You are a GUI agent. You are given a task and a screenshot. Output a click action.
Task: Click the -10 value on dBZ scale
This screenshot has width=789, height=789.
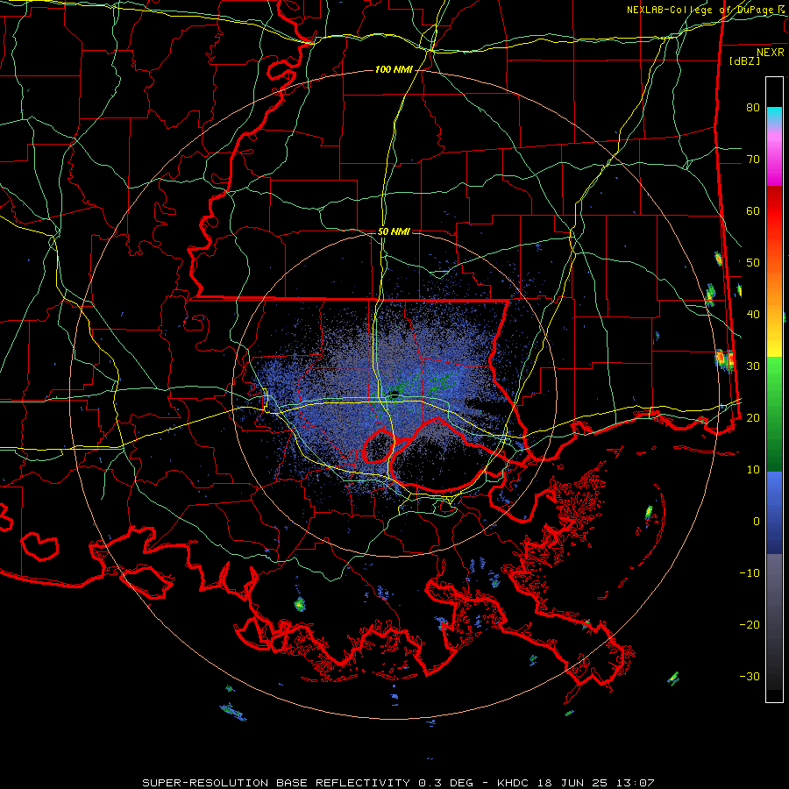[x=750, y=573]
